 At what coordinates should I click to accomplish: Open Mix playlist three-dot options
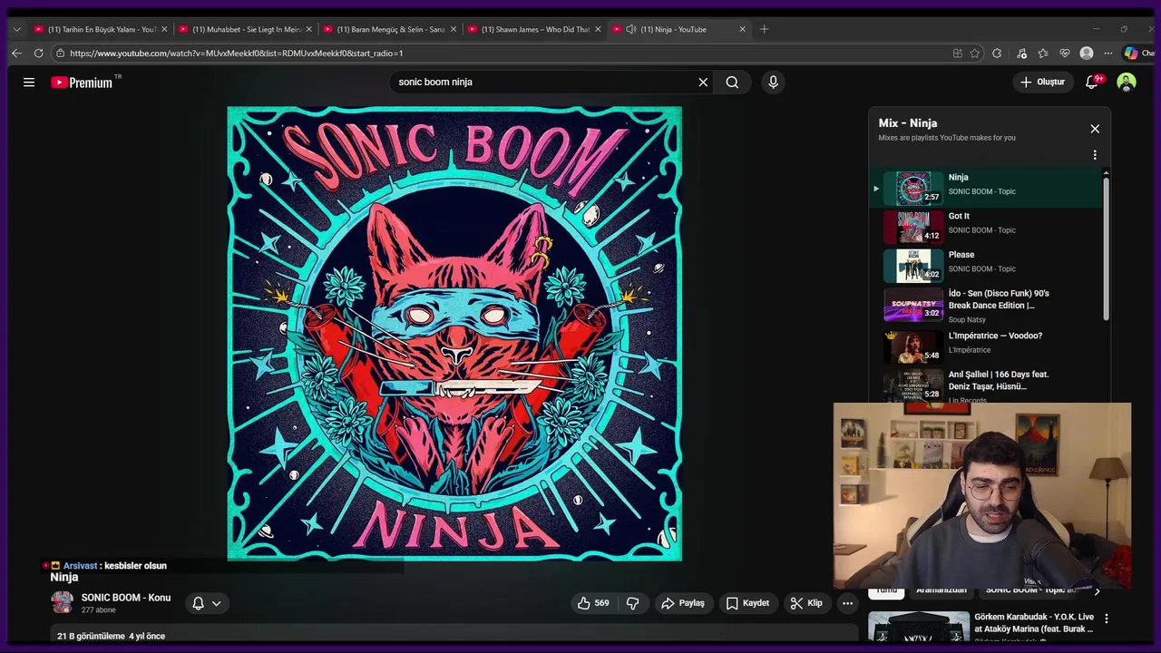point(1095,155)
